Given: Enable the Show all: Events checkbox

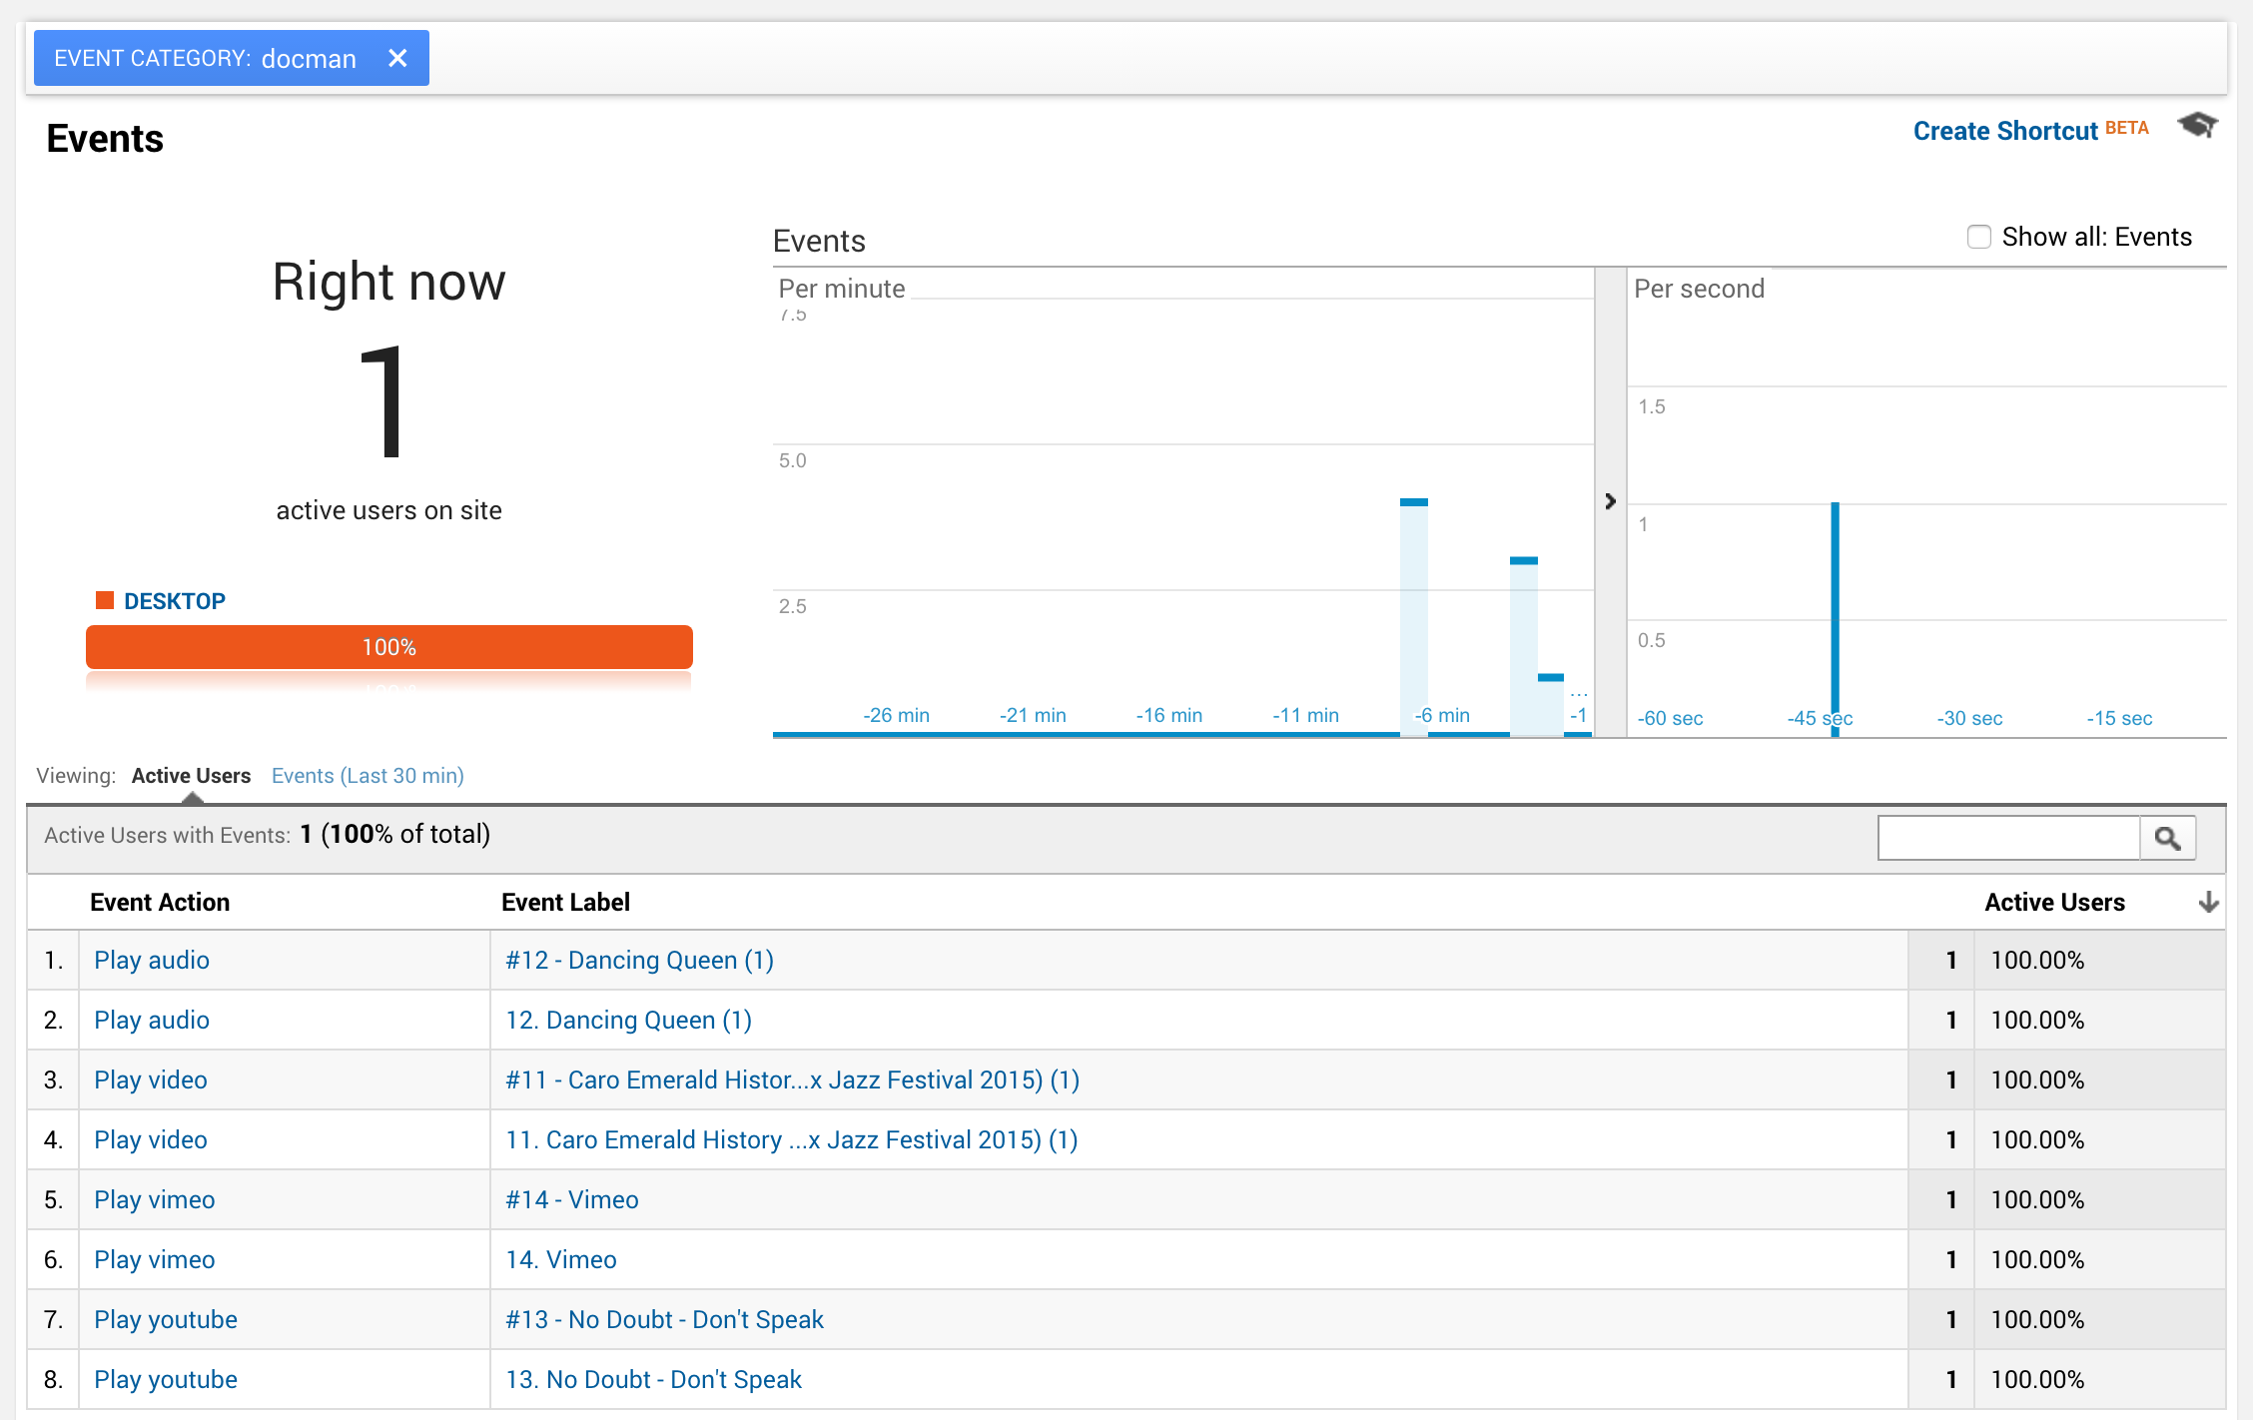Looking at the screenshot, I should coord(1978,236).
